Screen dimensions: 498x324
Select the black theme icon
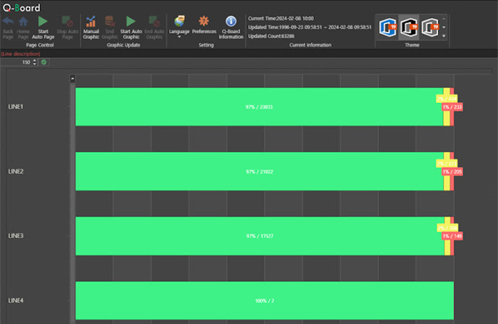pyautogui.click(x=409, y=27)
